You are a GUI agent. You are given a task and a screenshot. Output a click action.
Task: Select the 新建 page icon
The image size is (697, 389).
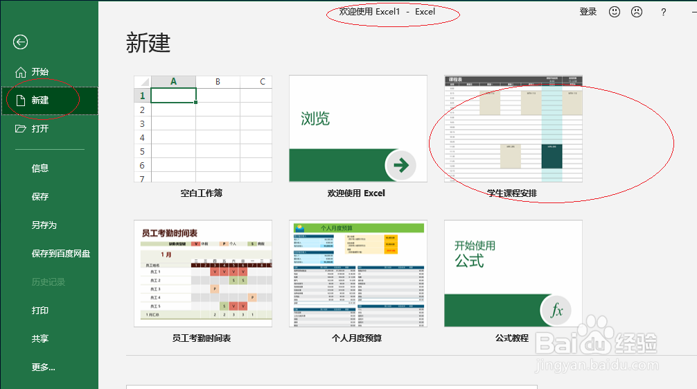21,101
